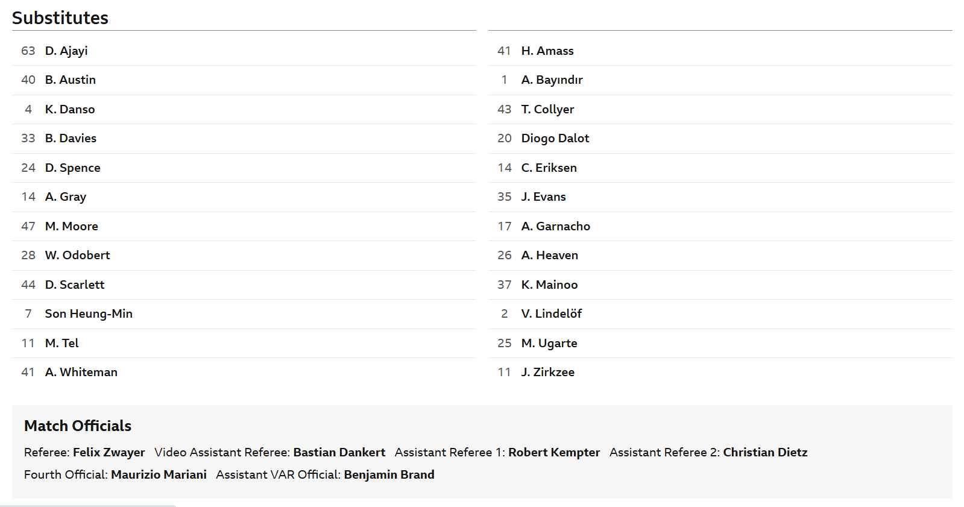964x507 pixels.
Task: Click substitute D. Ajayi's name
Action: point(66,51)
